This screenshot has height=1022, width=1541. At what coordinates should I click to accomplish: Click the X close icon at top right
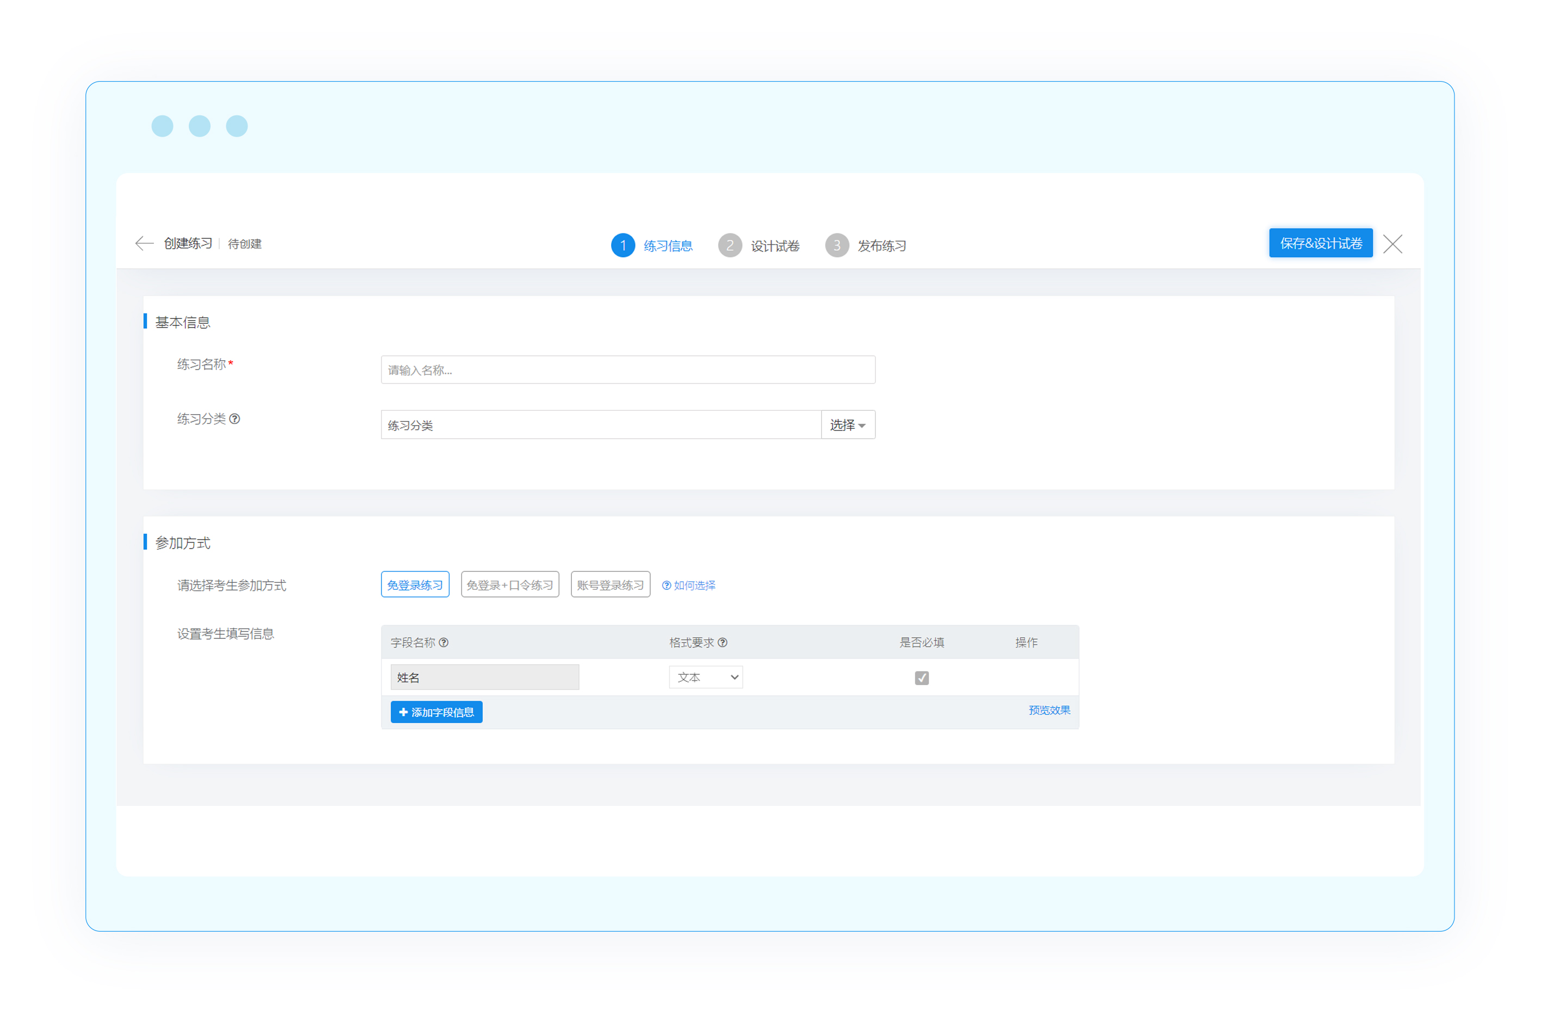pos(1392,244)
